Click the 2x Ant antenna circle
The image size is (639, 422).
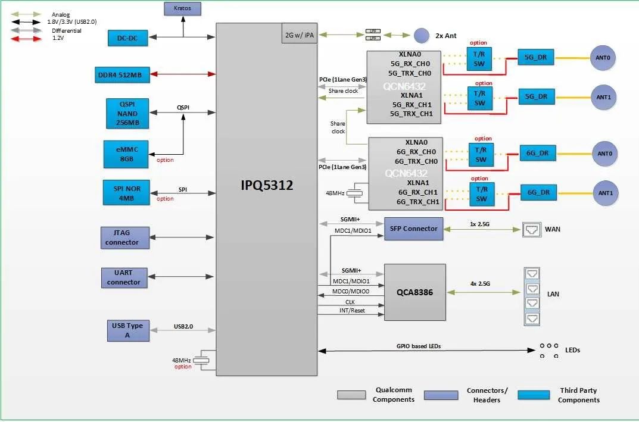coord(422,36)
